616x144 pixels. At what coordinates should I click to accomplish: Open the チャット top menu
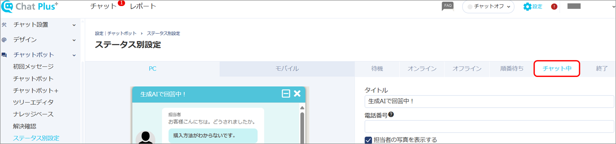pos(104,6)
